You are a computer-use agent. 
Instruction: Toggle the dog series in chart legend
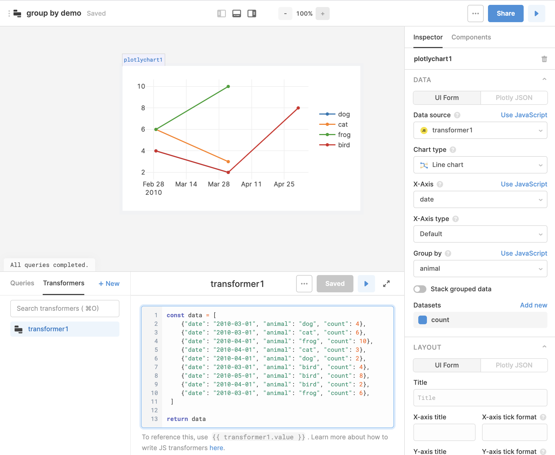[335, 114]
